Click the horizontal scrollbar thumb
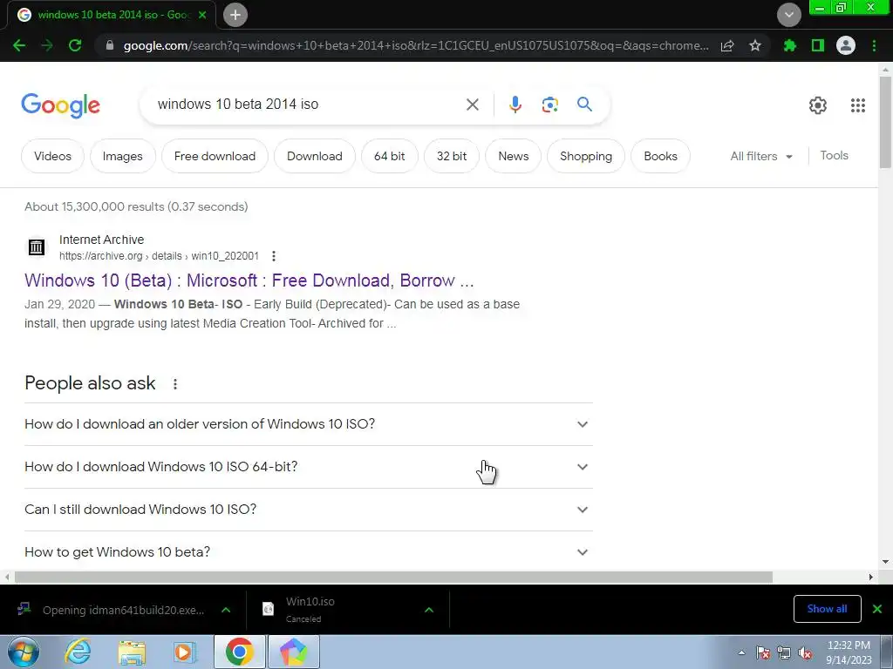This screenshot has width=893, height=669. coord(393,577)
